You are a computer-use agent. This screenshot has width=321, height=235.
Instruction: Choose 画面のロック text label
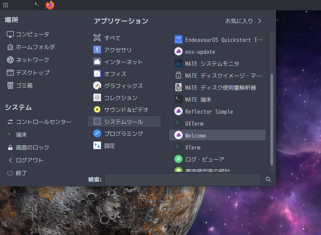click(x=33, y=147)
